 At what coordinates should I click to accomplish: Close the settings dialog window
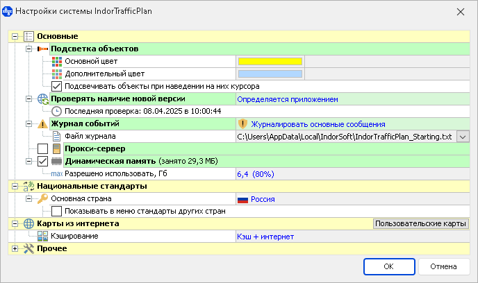(x=461, y=12)
